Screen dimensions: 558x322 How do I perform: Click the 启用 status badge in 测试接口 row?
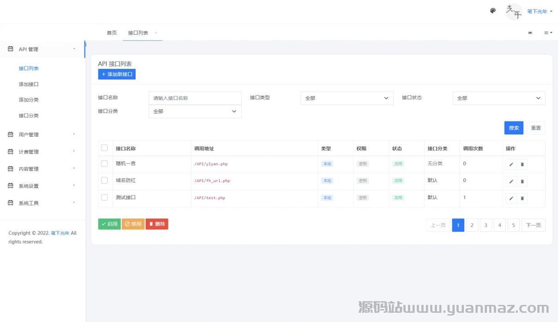click(x=398, y=198)
